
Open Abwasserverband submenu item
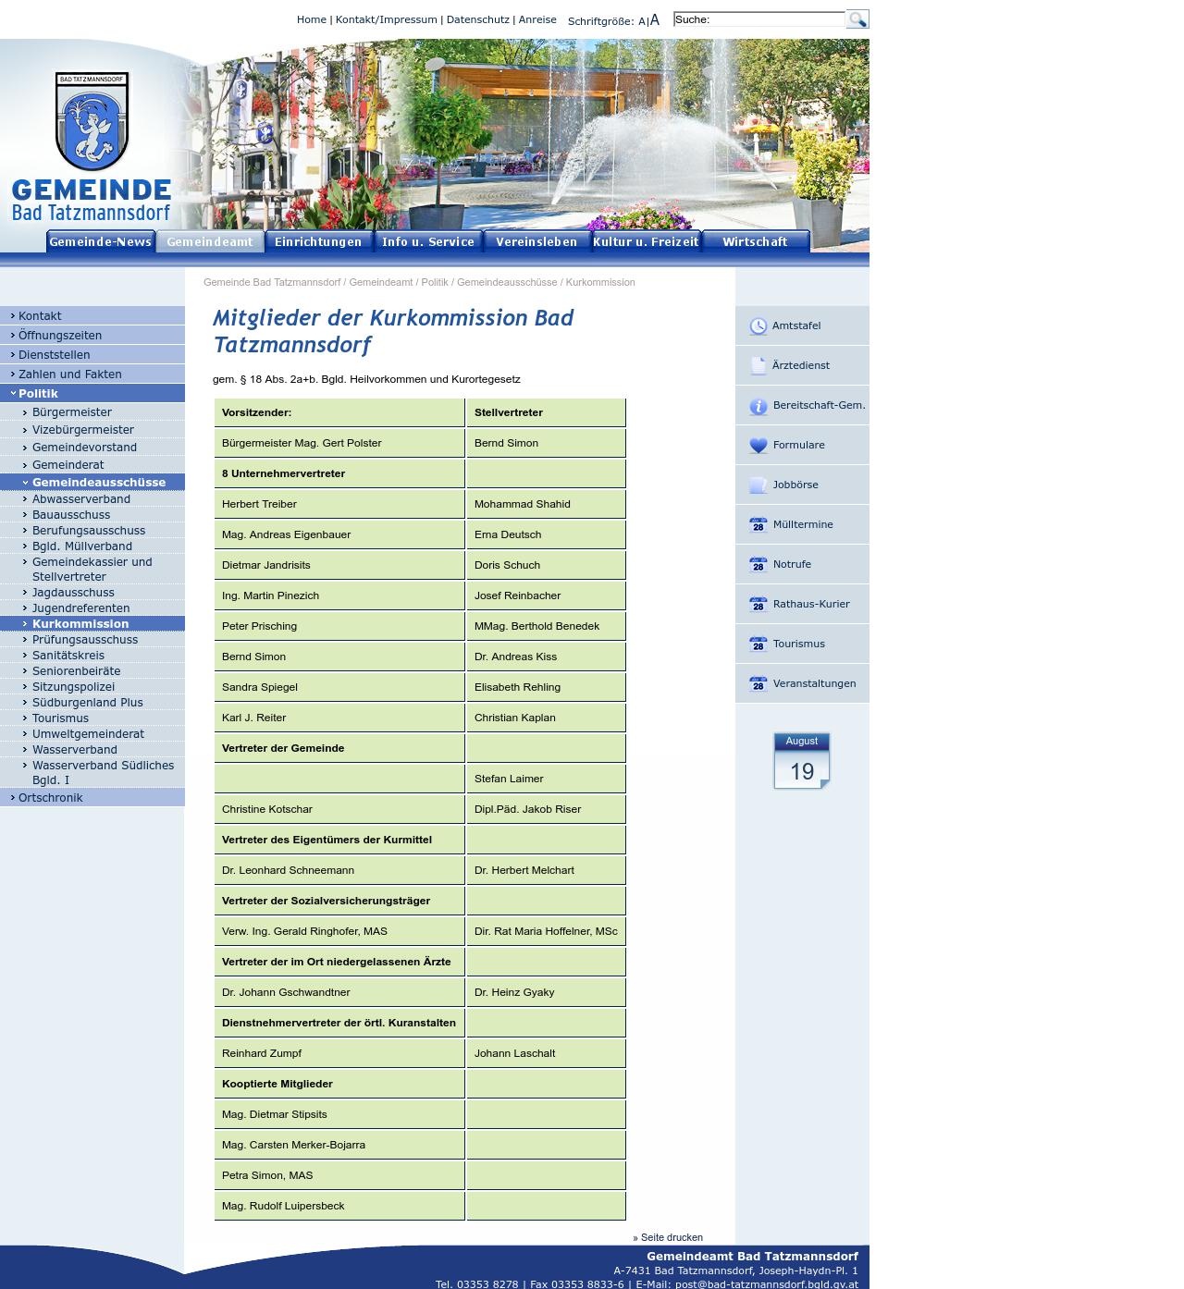[x=92, y=499]
